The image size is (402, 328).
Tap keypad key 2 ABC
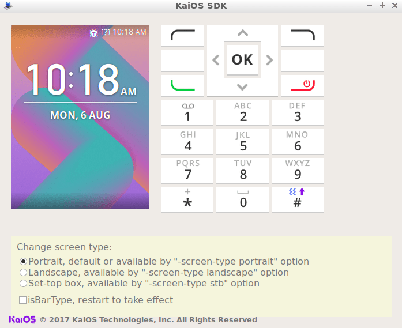coord(243,113)
